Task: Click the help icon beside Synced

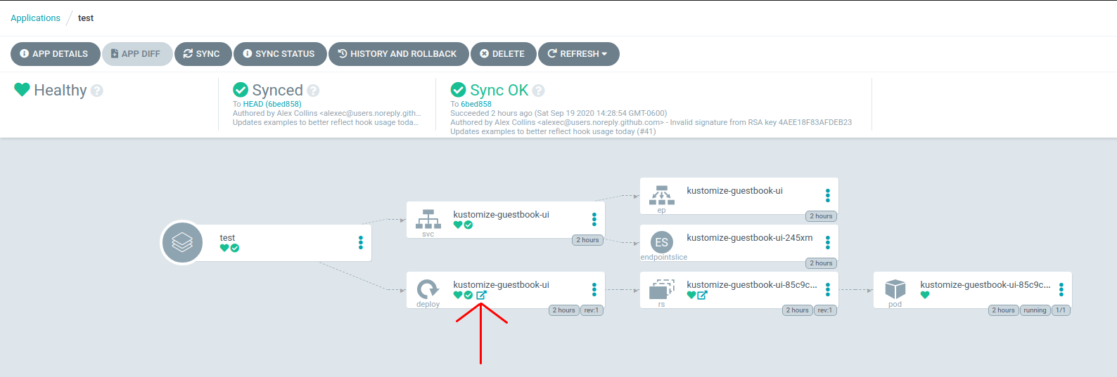Action: click(x=313, y=91)
